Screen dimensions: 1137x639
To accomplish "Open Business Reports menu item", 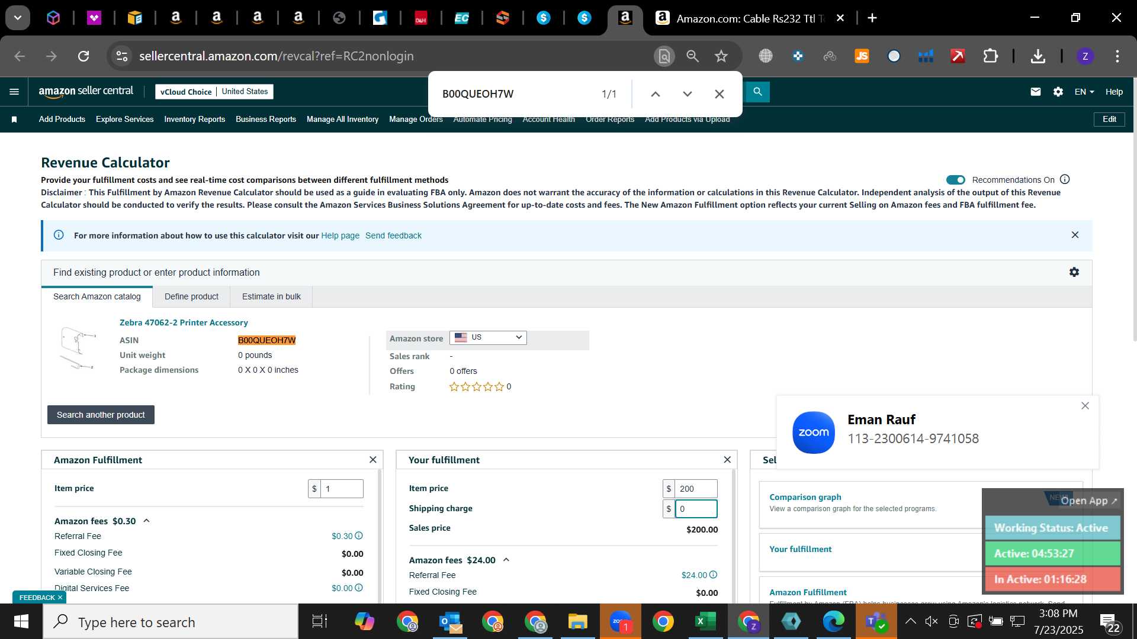I will click(266, 120).
